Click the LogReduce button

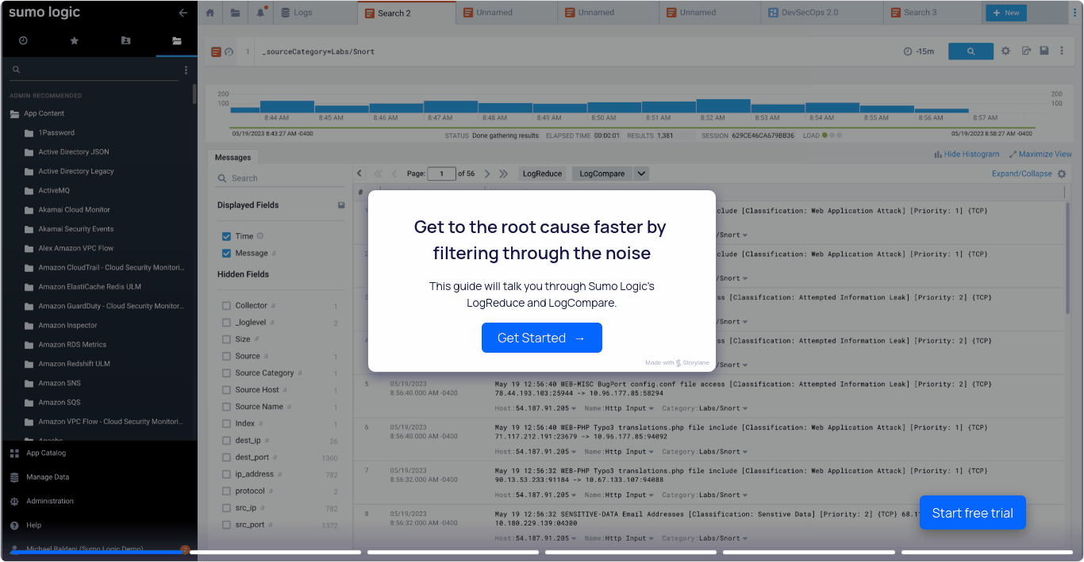542,174
